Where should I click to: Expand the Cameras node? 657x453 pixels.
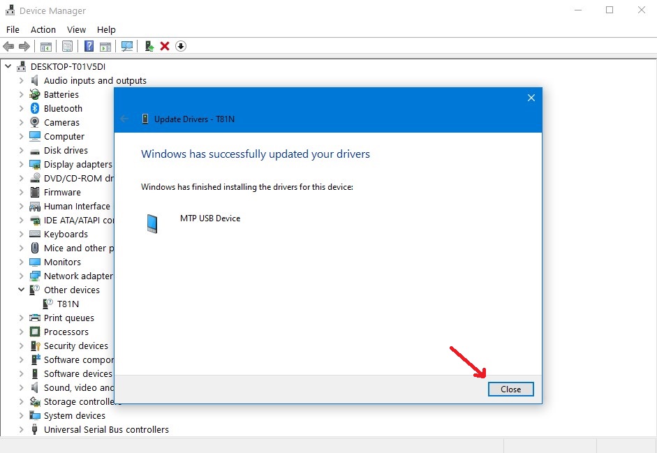pyautogui.click(x=22, y=122)
